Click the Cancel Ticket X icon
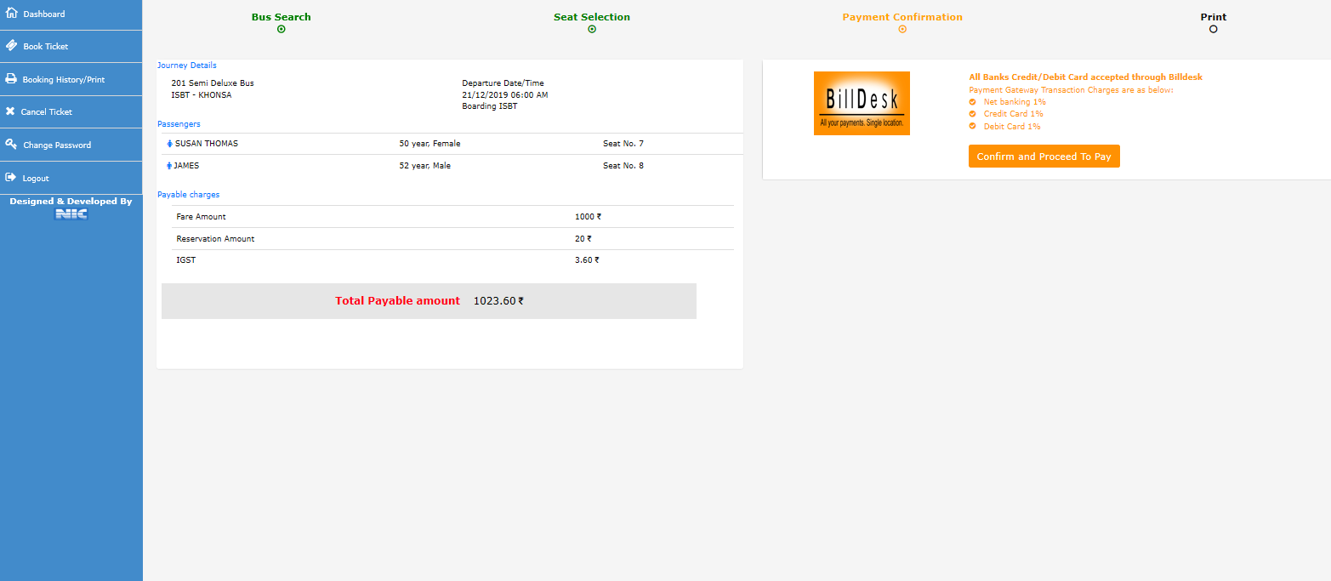This screenshot has width=1331, height=581. tap(10, 111)
